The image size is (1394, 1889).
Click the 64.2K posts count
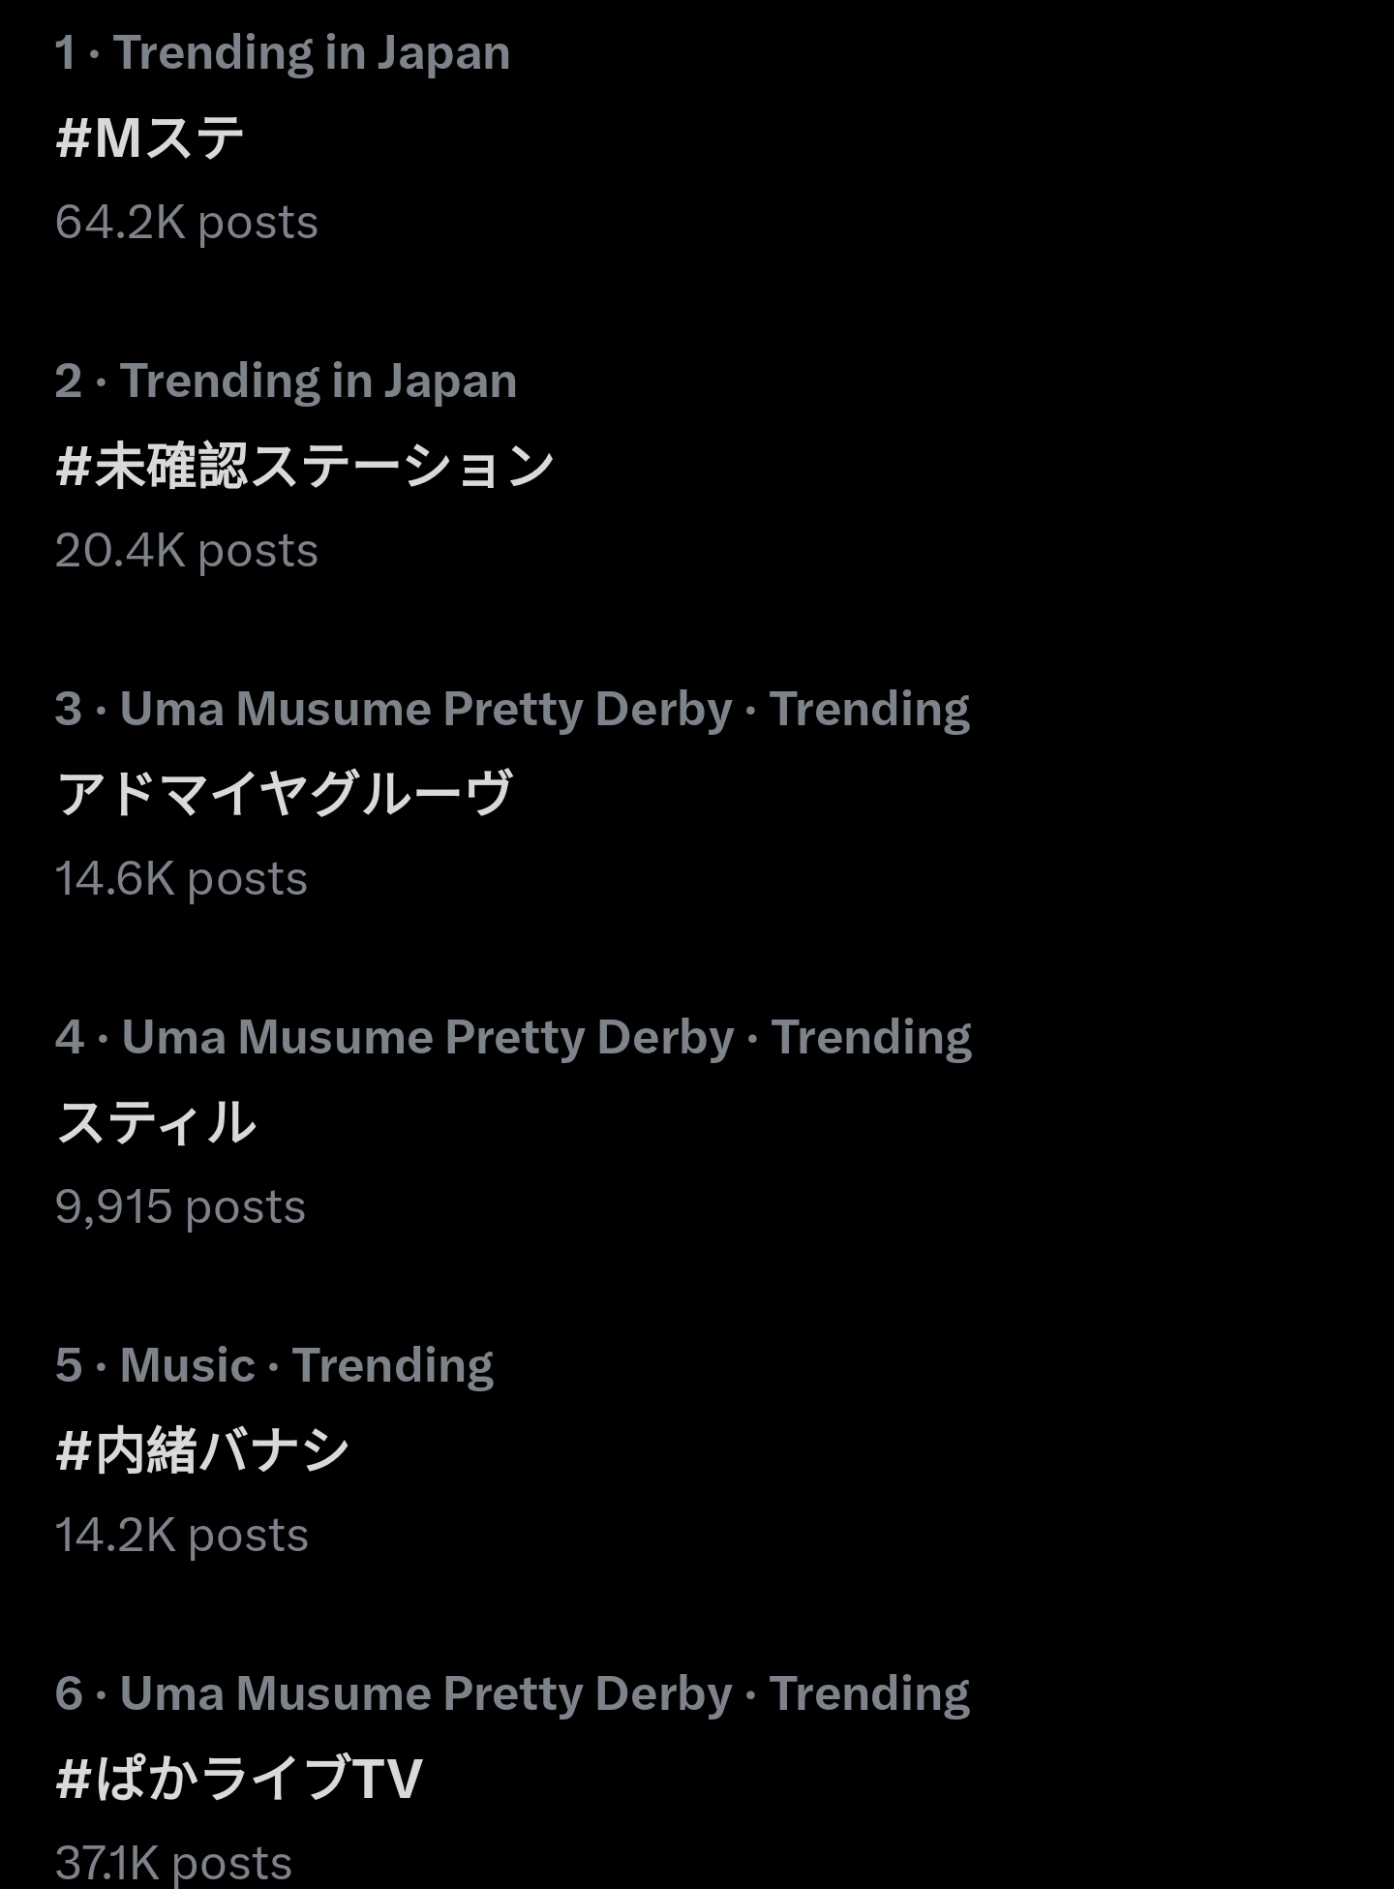(x=186, y=223)
